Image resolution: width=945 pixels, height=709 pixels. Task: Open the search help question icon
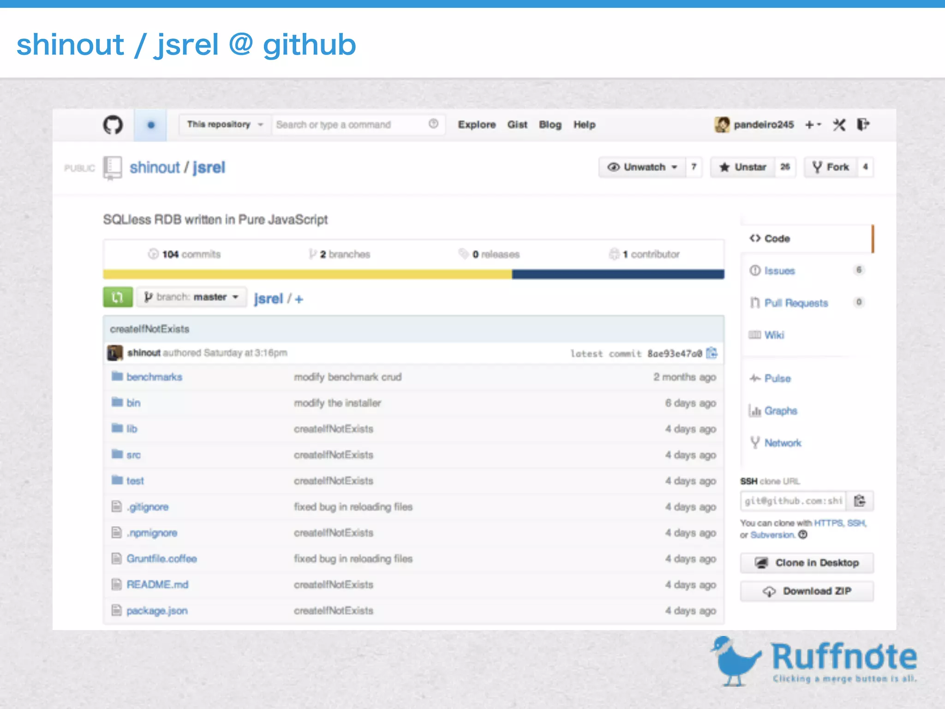point(433,124)
